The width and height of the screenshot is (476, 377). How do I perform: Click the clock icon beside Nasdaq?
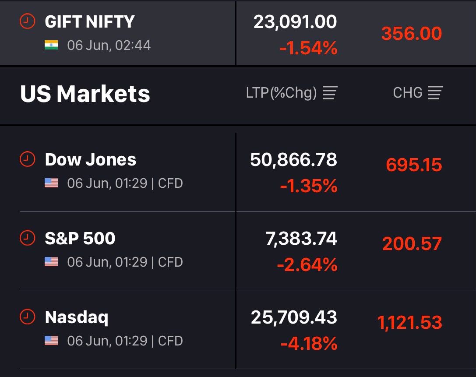[27, 317]
